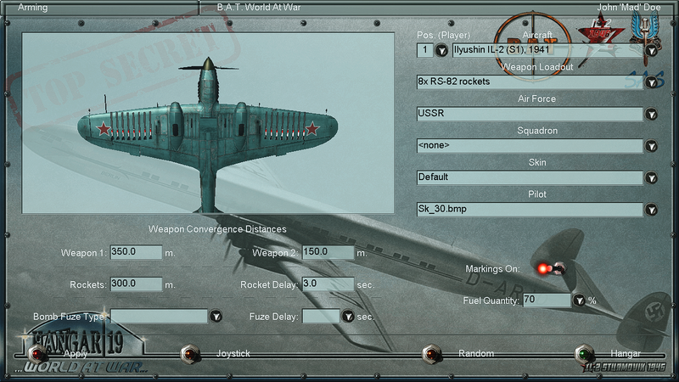
Task: Click the Weapon 2 convergence field
Action: point(328,252)
